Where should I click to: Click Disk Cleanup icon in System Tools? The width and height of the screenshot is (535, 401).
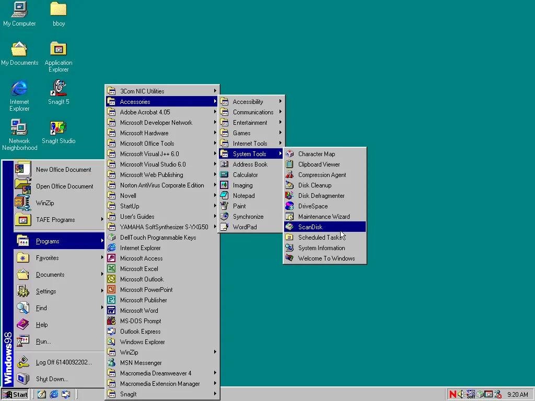pyautogui.click(x=289, y=185)
